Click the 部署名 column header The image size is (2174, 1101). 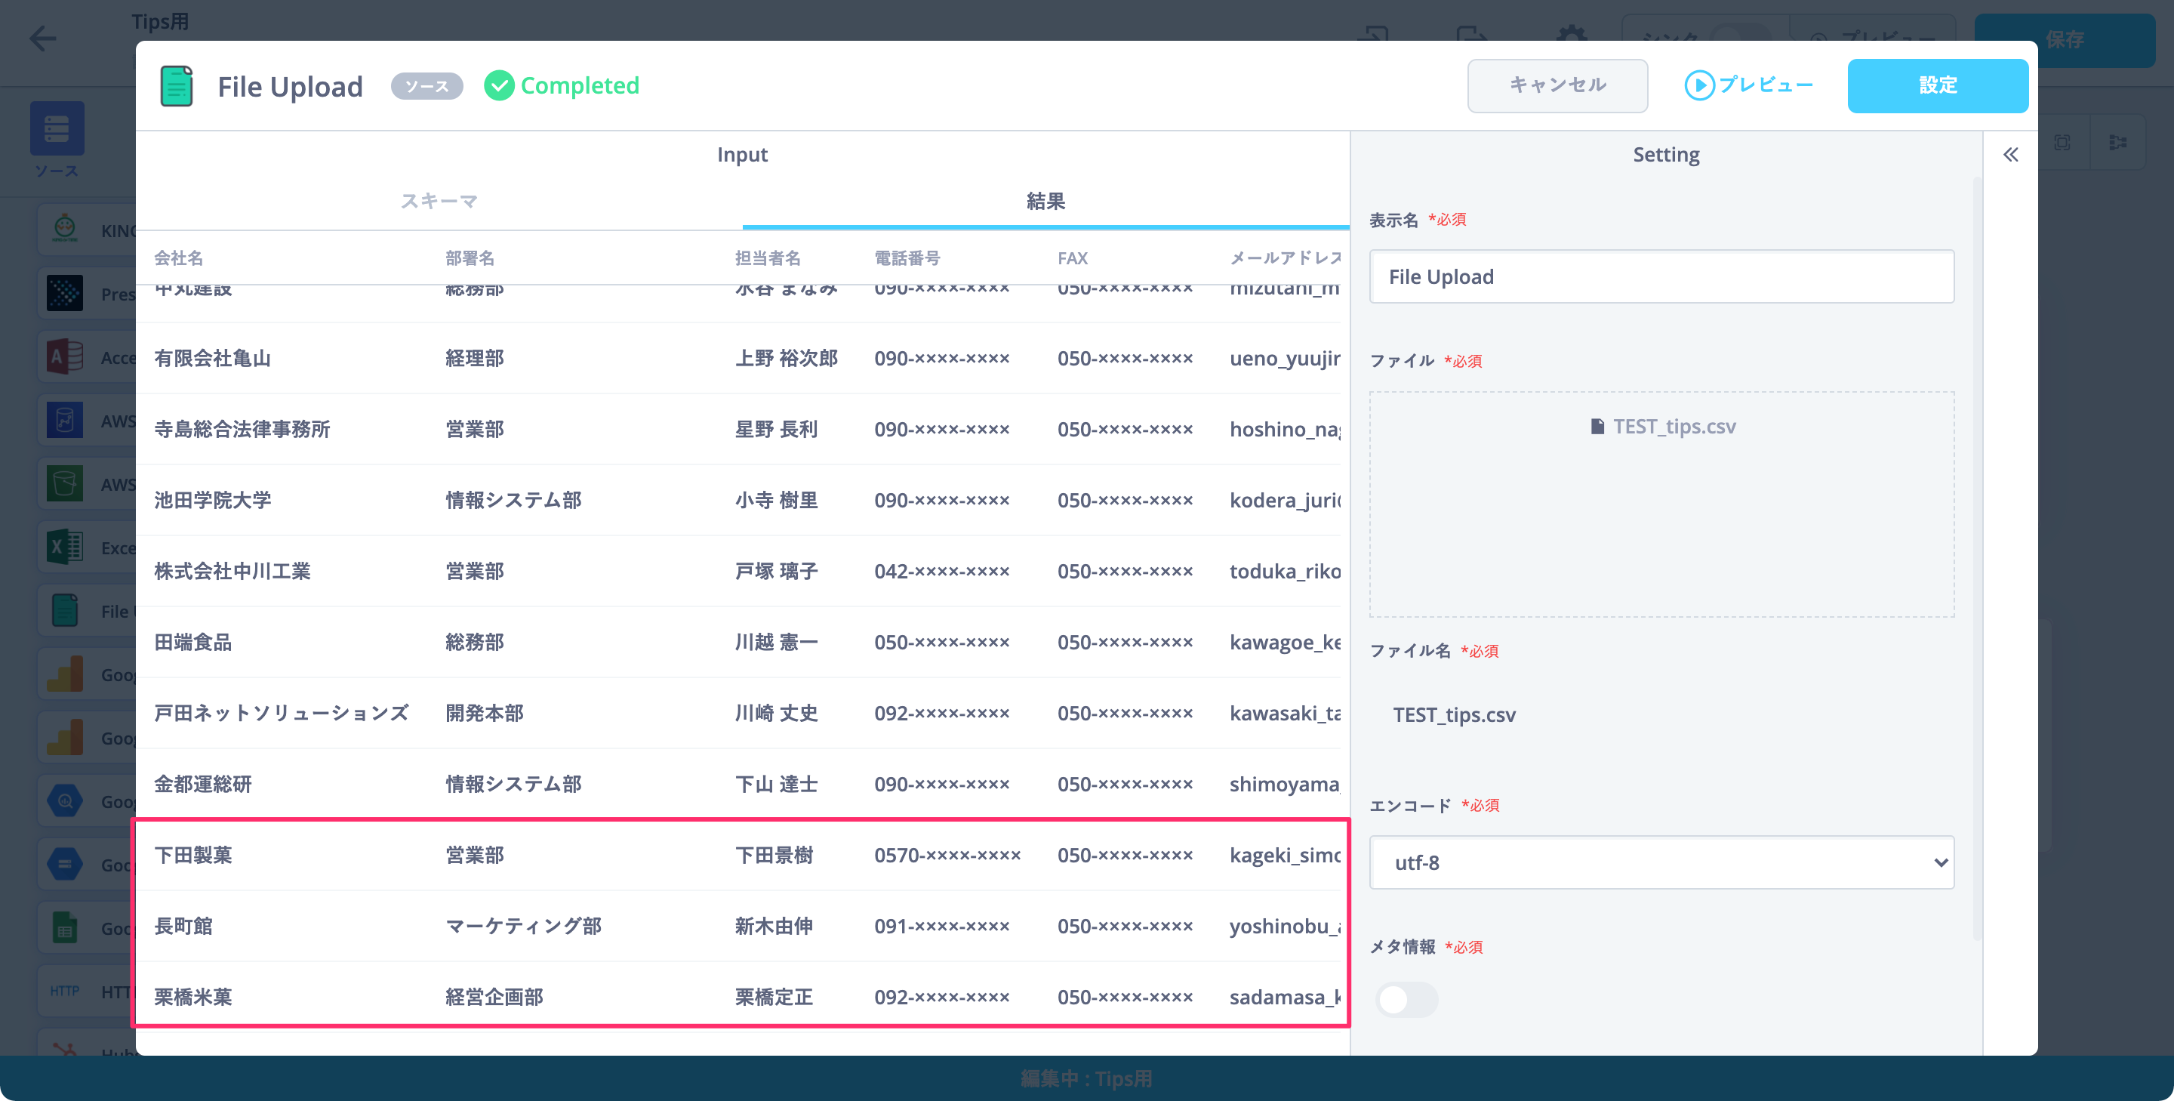(x=470, y=258)
